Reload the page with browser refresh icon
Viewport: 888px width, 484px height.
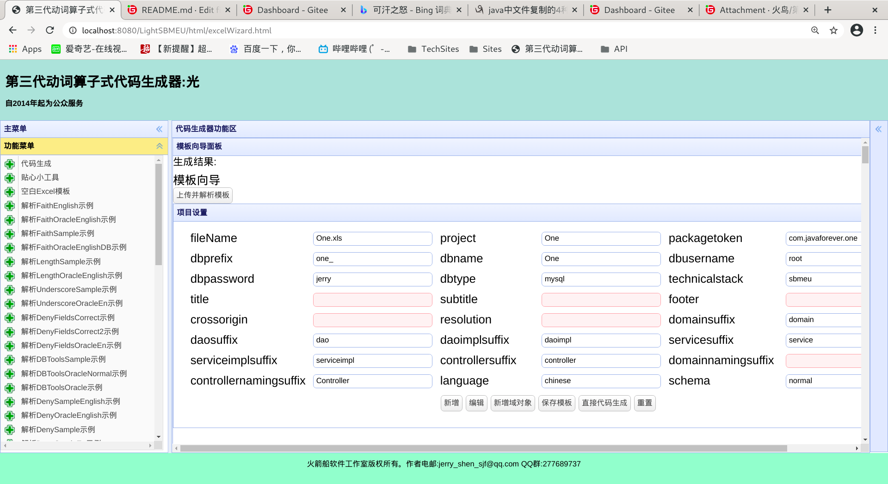click(x=50, y=30)
